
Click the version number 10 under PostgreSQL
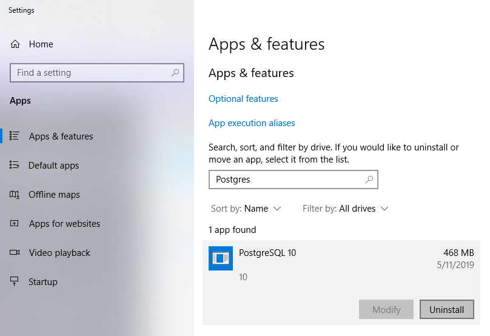pyautogui.click(x=243, y=277)
